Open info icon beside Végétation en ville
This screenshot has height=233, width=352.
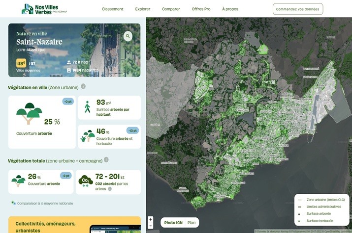coord(83,86)
